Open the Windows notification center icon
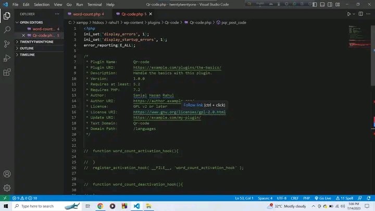 coord(367,206)
